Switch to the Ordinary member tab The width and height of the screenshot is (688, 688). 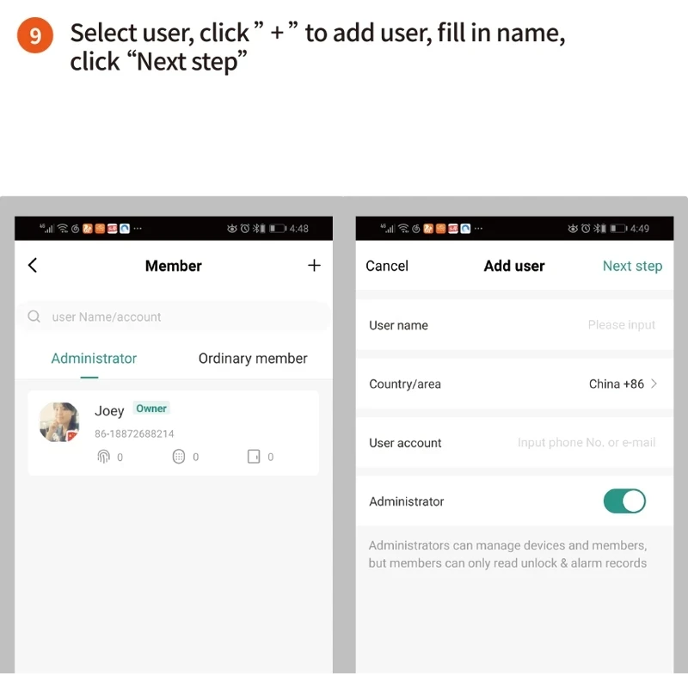point(253,359)
